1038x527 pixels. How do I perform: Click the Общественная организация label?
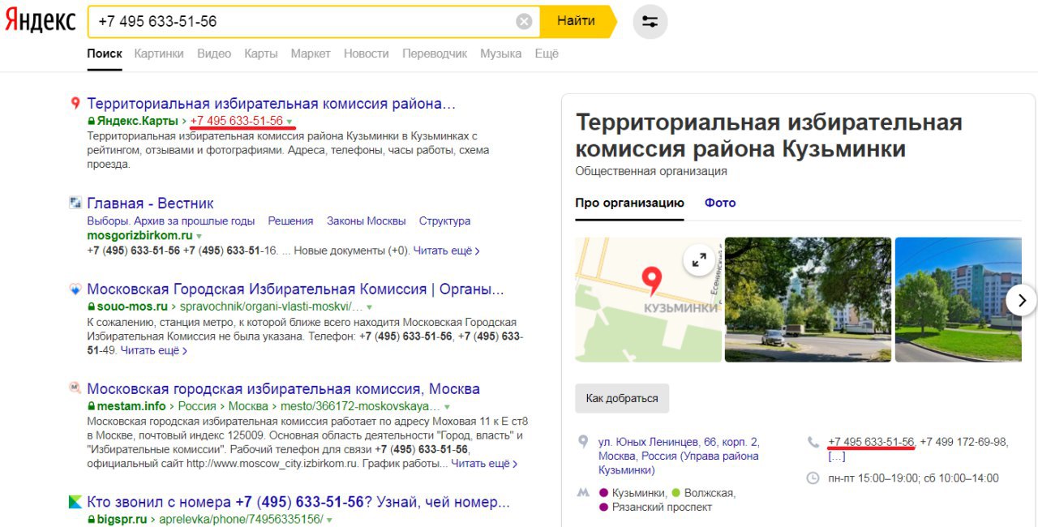(651, 171)
